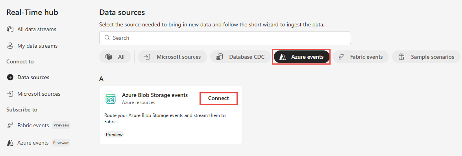Image resolution: width=462 pixels, height=156 pixels.
Task: Open Azure Blob Storage events title
Action: [x=155, y=95]
